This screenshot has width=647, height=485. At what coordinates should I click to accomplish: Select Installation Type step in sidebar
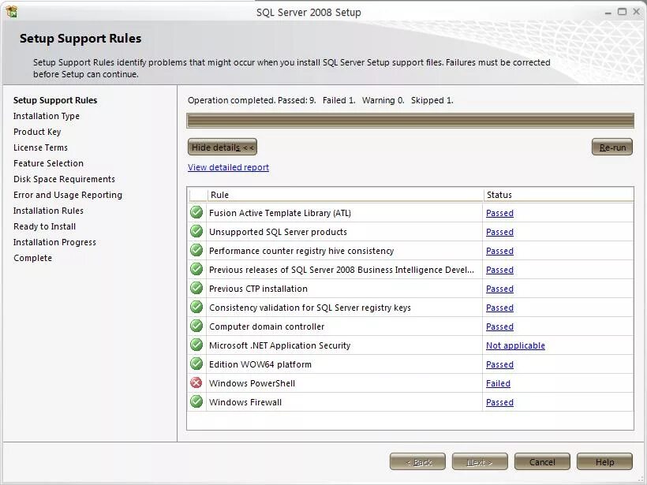pyautogui.click(x=47, y=116)
